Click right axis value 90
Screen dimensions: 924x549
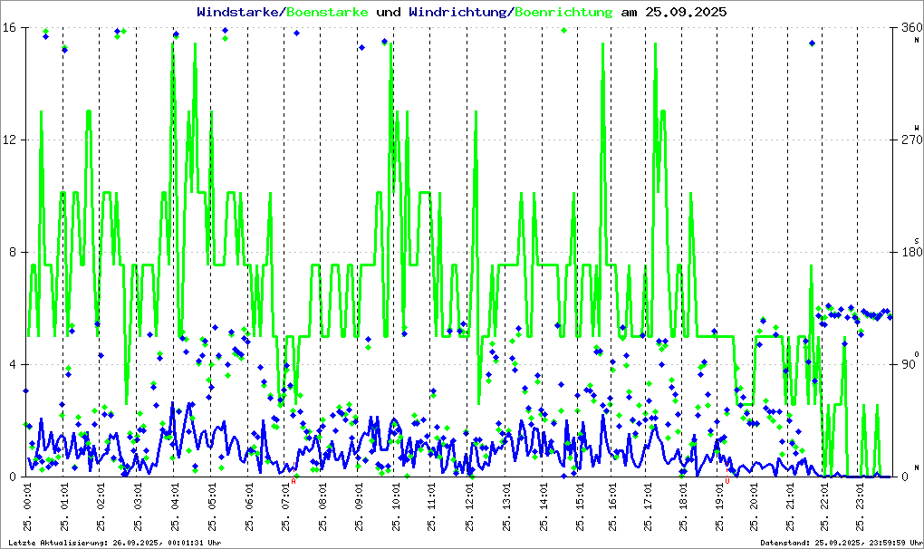click(x=908, y=364)
